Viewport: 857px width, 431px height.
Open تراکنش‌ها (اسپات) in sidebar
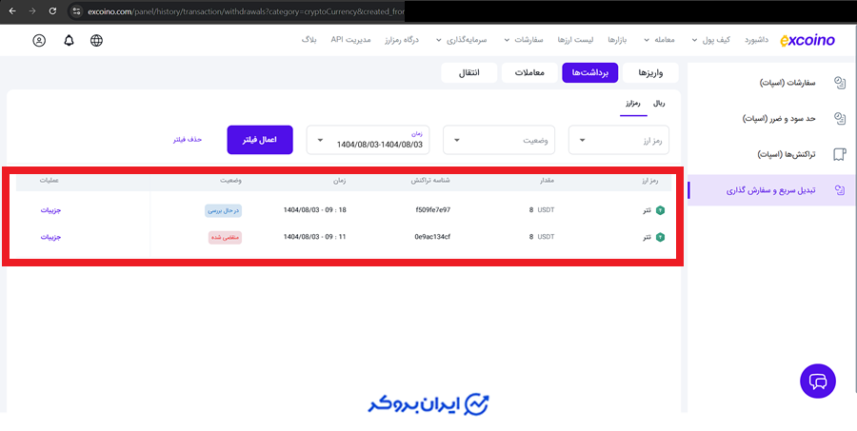tap(787, 154)
